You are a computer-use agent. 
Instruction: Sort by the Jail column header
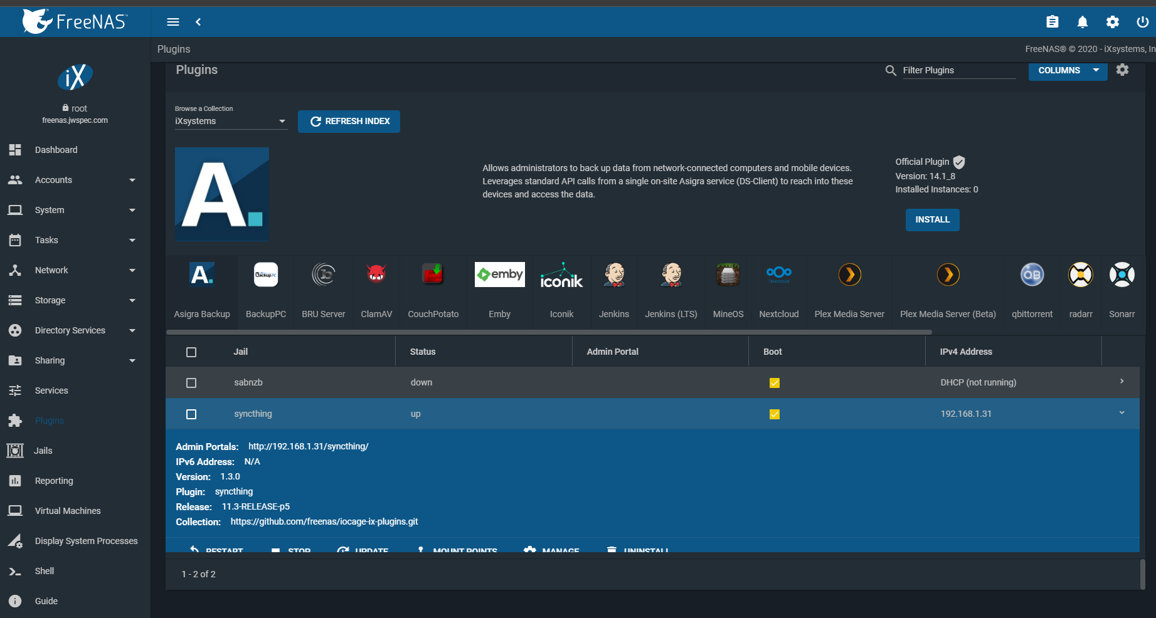(241, 352)
